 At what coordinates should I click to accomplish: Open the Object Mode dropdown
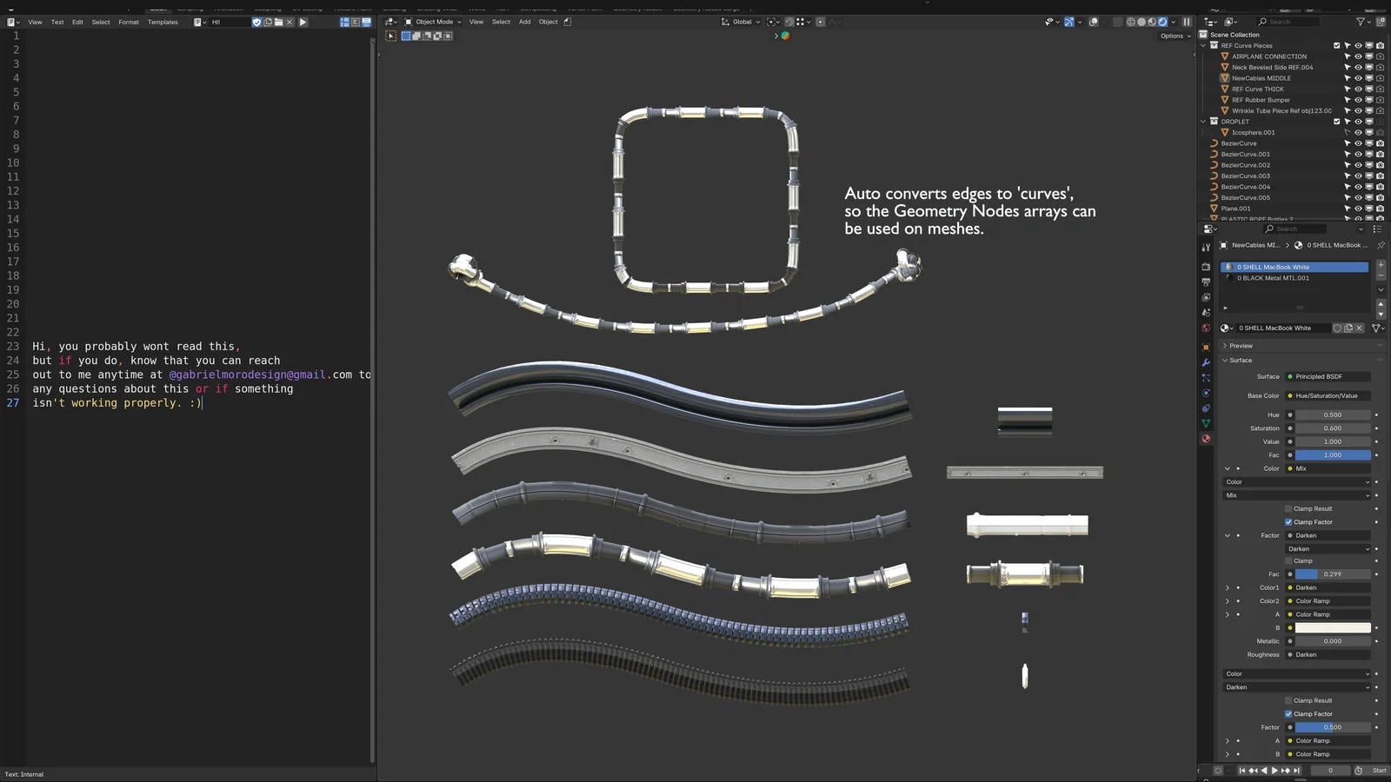(x=433, y=22)
